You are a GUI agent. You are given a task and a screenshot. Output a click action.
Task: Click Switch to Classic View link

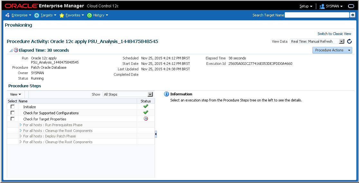tap(334, 34)
